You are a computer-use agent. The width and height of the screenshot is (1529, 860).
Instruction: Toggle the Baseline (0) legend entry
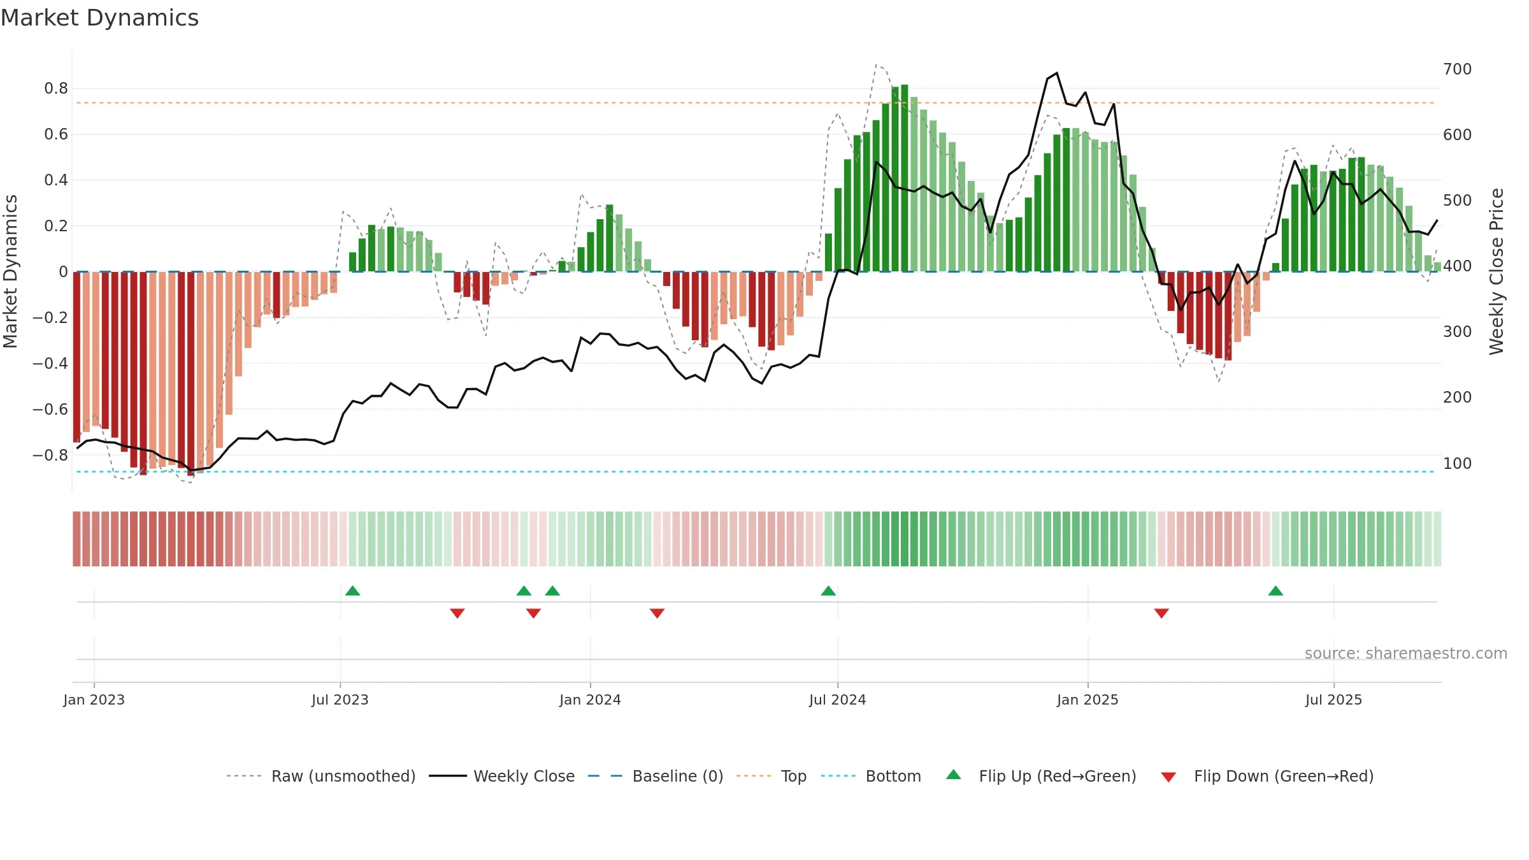(656, 776)
